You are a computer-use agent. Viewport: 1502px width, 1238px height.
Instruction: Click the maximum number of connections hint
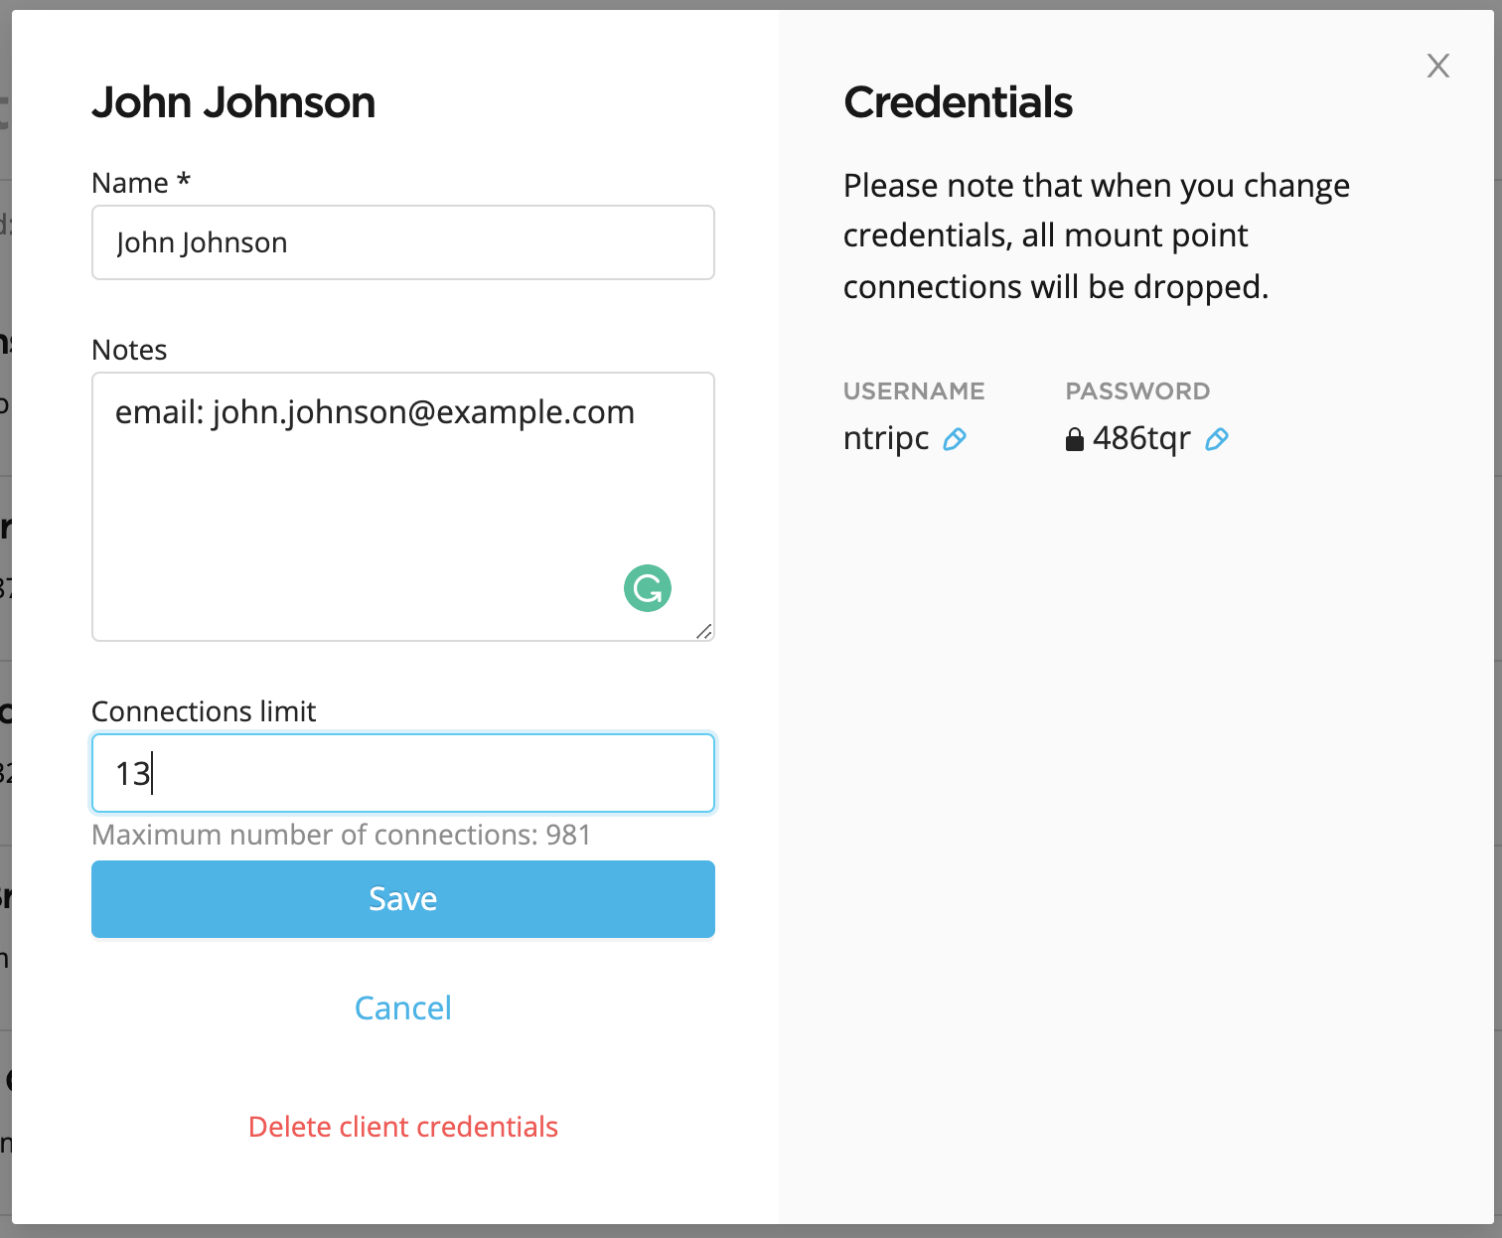pos(341,835)
